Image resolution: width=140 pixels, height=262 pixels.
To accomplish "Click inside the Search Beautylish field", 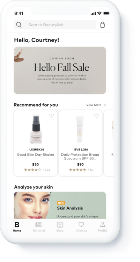I will click(x=55, y=25).
